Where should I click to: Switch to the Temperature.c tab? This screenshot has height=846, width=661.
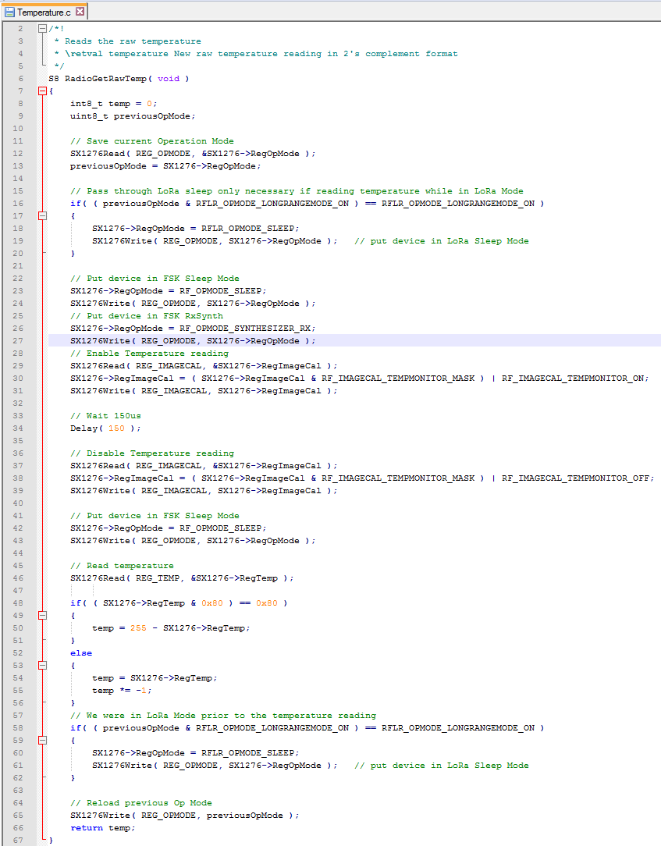[x=44, y=12]
